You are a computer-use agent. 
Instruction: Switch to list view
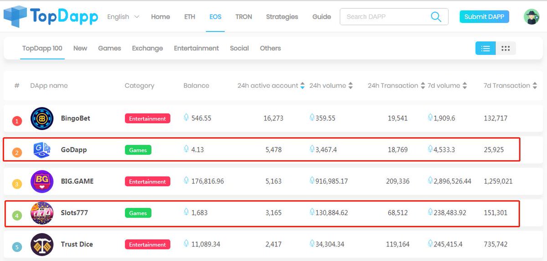pyautogui.click(x=485, y=48)
